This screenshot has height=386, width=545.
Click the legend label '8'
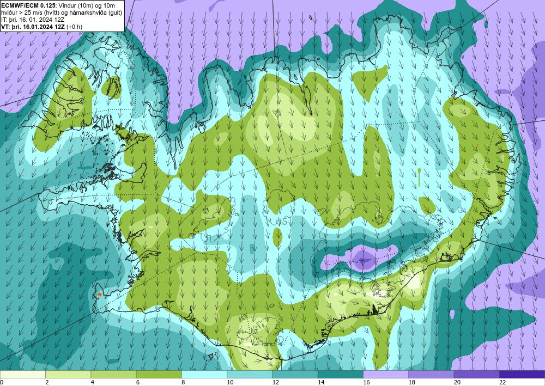coord(183,382)
